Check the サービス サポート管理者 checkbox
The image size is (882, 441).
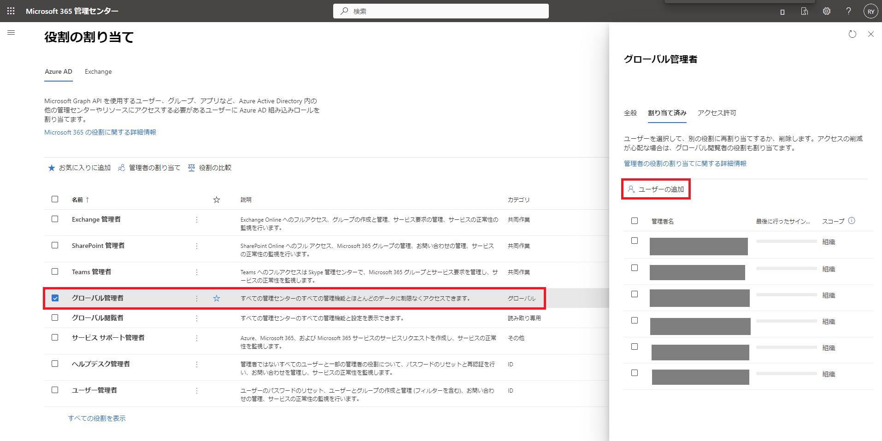[55, 337]
